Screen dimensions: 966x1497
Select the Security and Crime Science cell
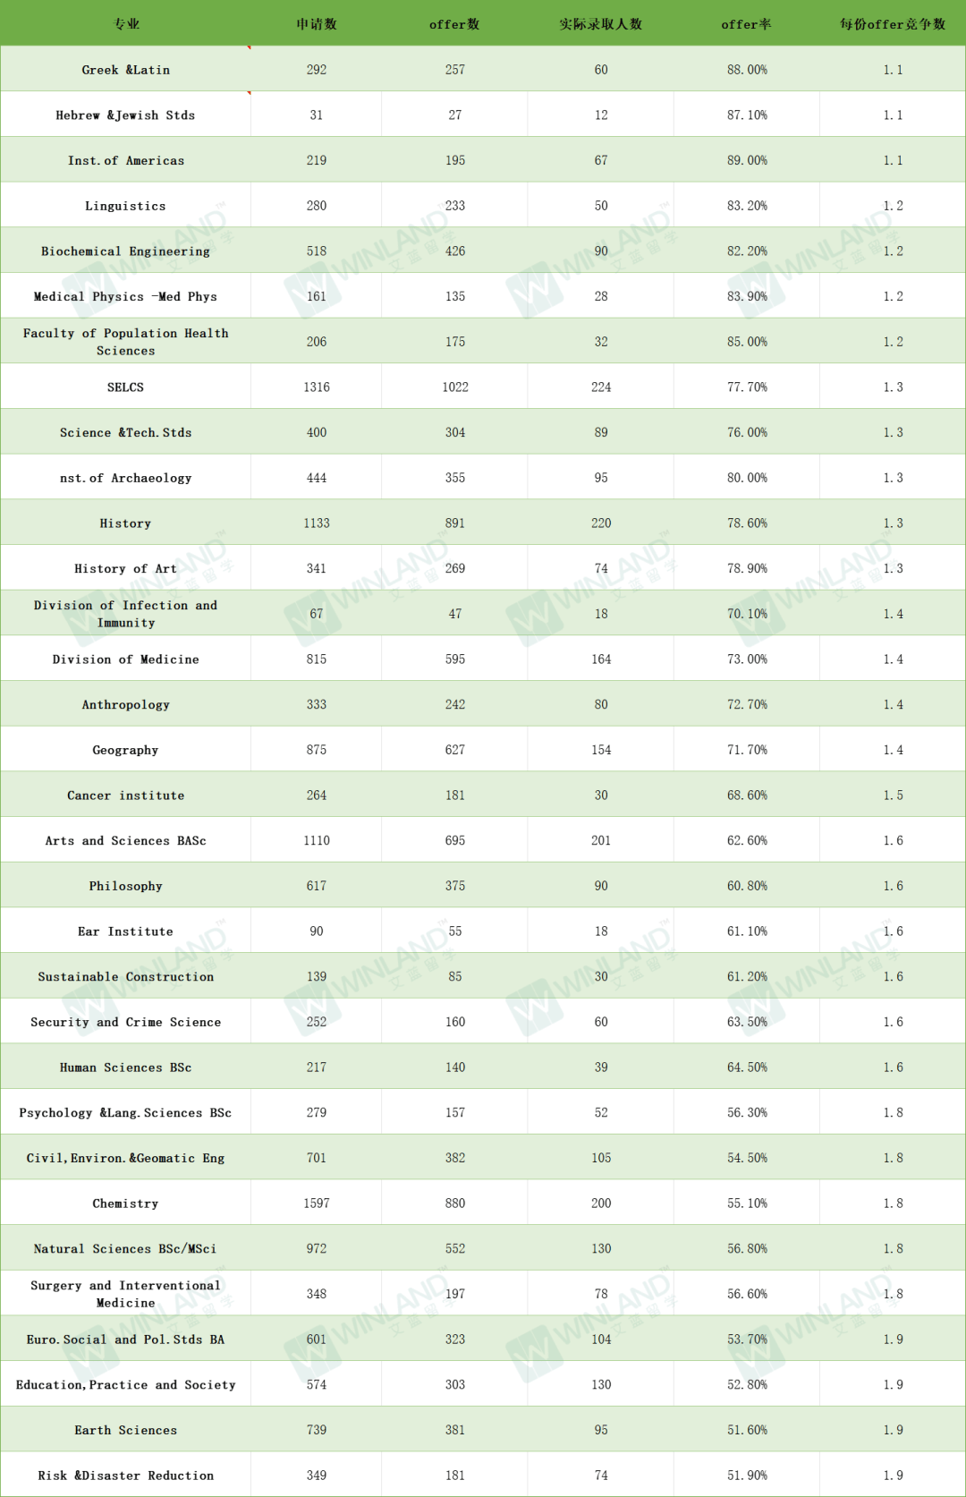coord(126,1022)
